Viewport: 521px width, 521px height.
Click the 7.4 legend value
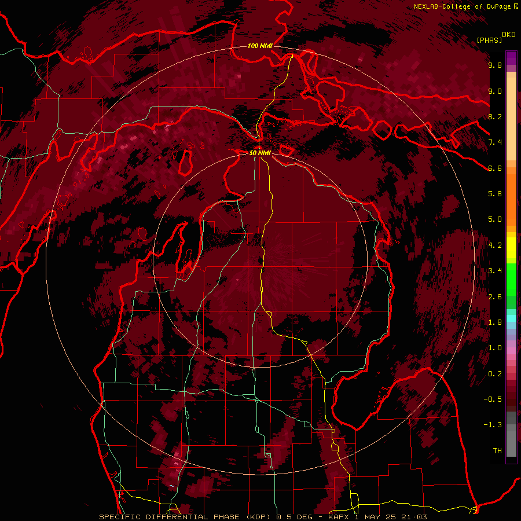coord(495,142)
